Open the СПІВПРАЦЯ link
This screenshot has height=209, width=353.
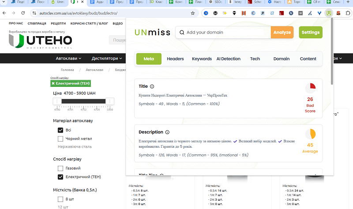(x=37, y=23)
